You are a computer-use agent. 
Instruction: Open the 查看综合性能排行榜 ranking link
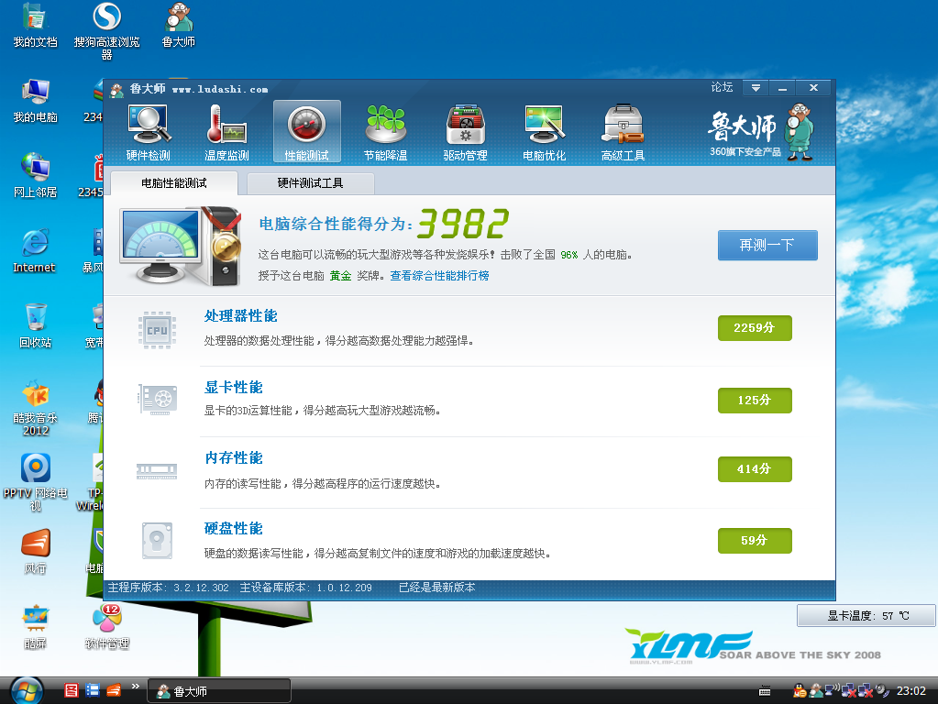440,276
